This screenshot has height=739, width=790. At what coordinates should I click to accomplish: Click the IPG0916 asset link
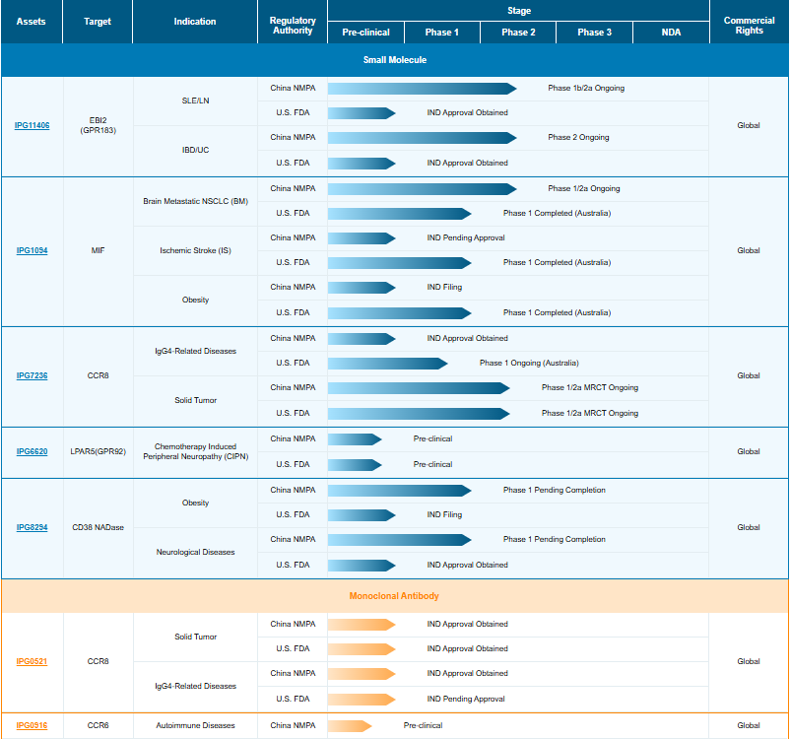(32, 726)
